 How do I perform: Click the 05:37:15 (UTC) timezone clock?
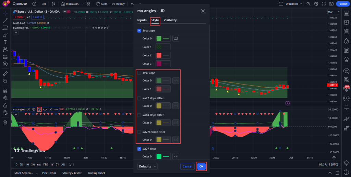[x=329, y=164]
